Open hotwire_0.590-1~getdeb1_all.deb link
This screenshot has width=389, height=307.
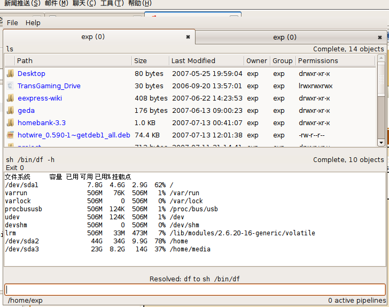tap(74, 135)
